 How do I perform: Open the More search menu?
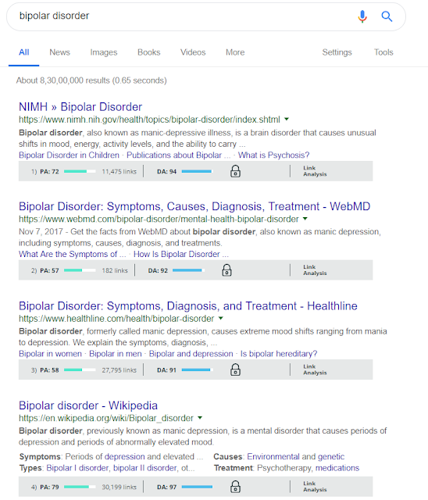(235, 52)
